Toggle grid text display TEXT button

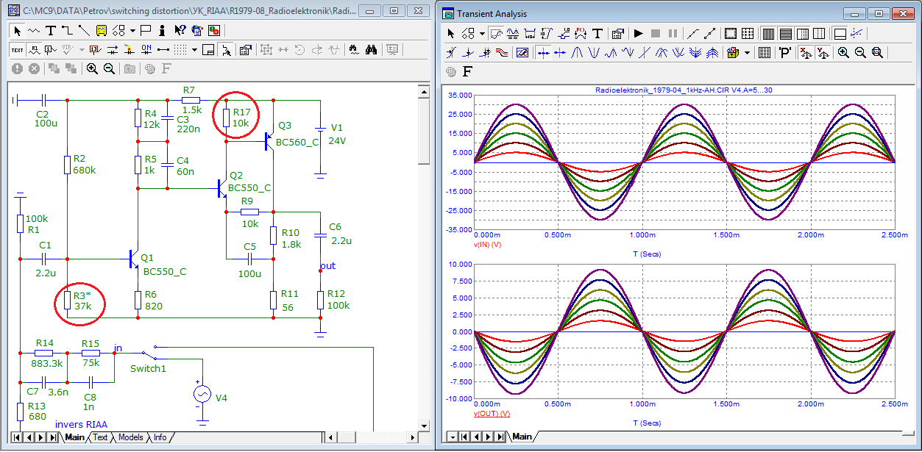17,50
